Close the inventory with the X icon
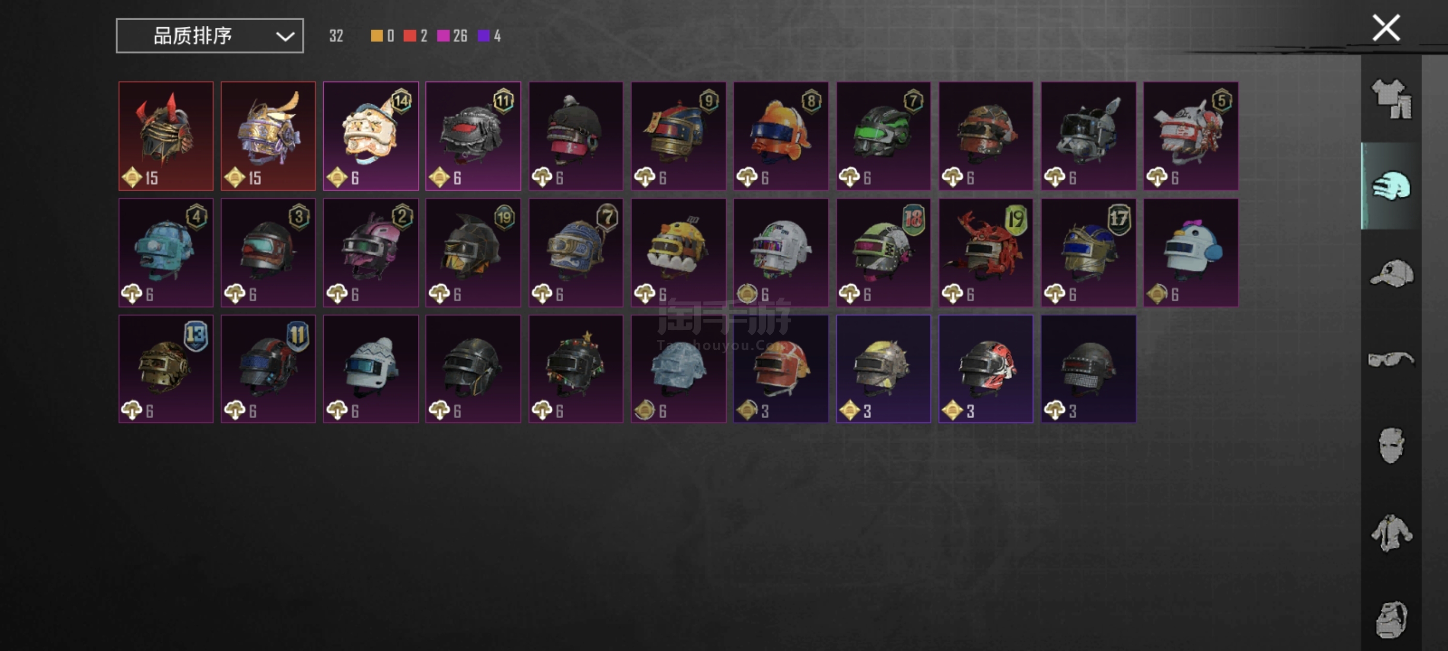Viewport: 1448px width, 651px height. click(1385, 27)
